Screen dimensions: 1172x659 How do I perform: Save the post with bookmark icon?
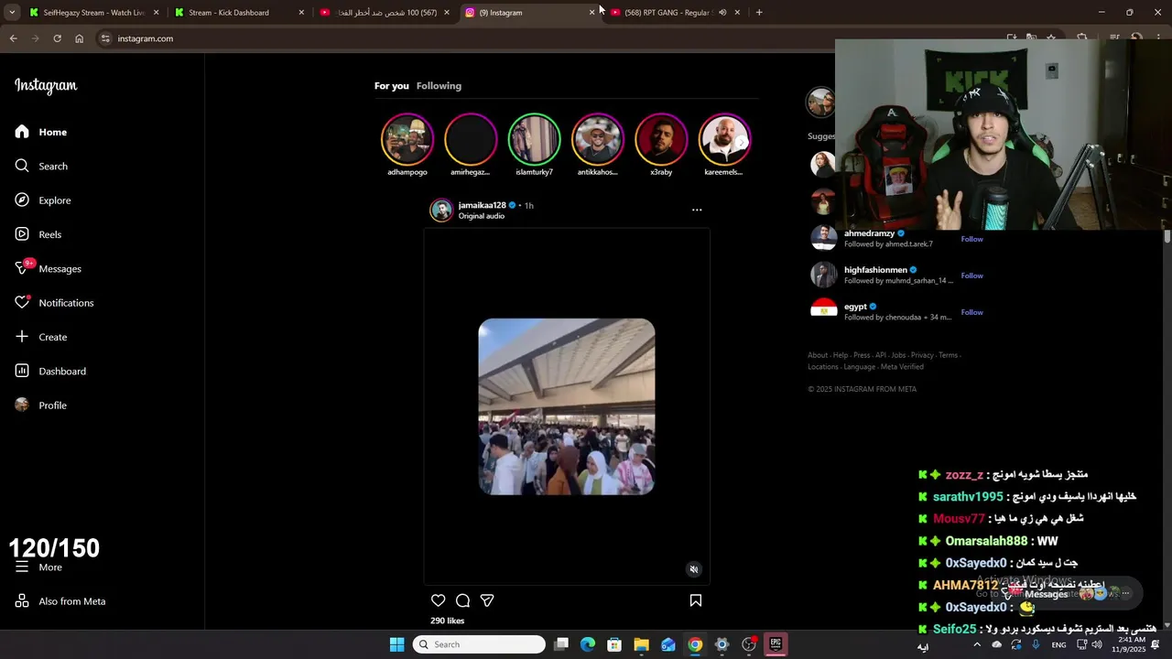pyautogui.click(x=696, y=600)
